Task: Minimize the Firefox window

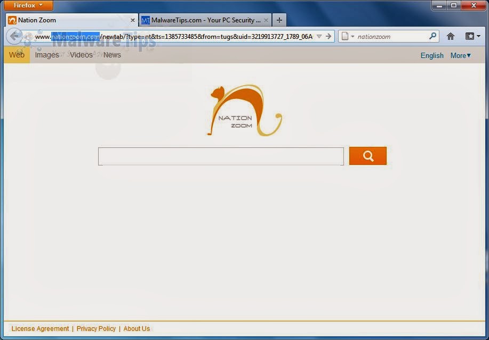Action: (x=439, y=5)
